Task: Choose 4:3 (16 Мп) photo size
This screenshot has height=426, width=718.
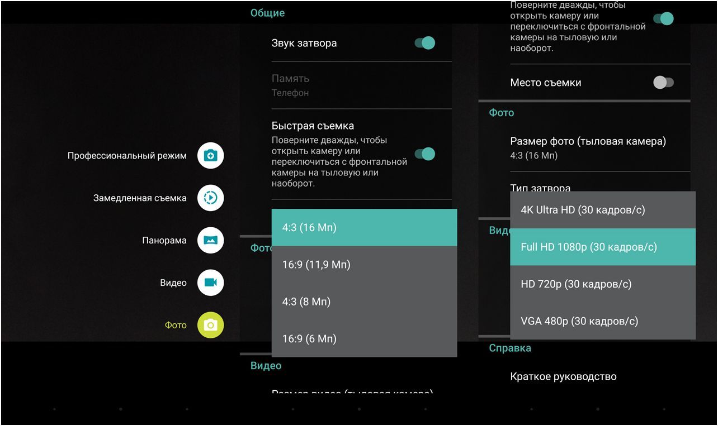Action: click(x=364, y=228)
